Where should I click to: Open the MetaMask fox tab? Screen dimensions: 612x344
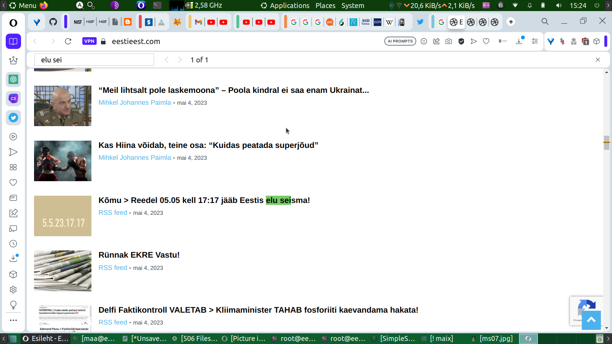(177, 22)
